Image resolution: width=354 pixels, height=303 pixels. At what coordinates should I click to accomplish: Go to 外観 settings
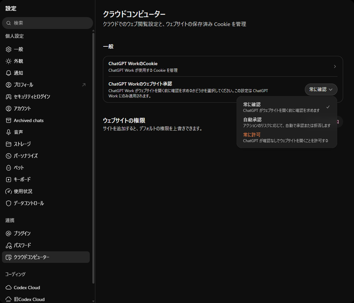[46, 61]
